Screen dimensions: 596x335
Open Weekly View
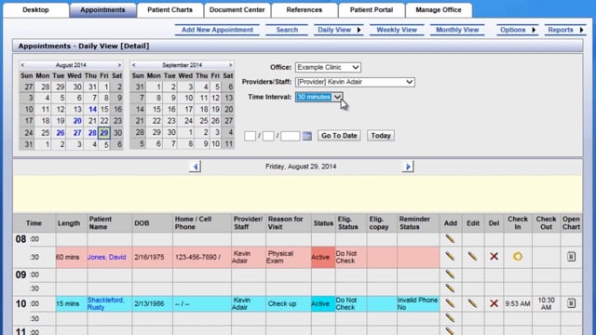coord(397,30)
